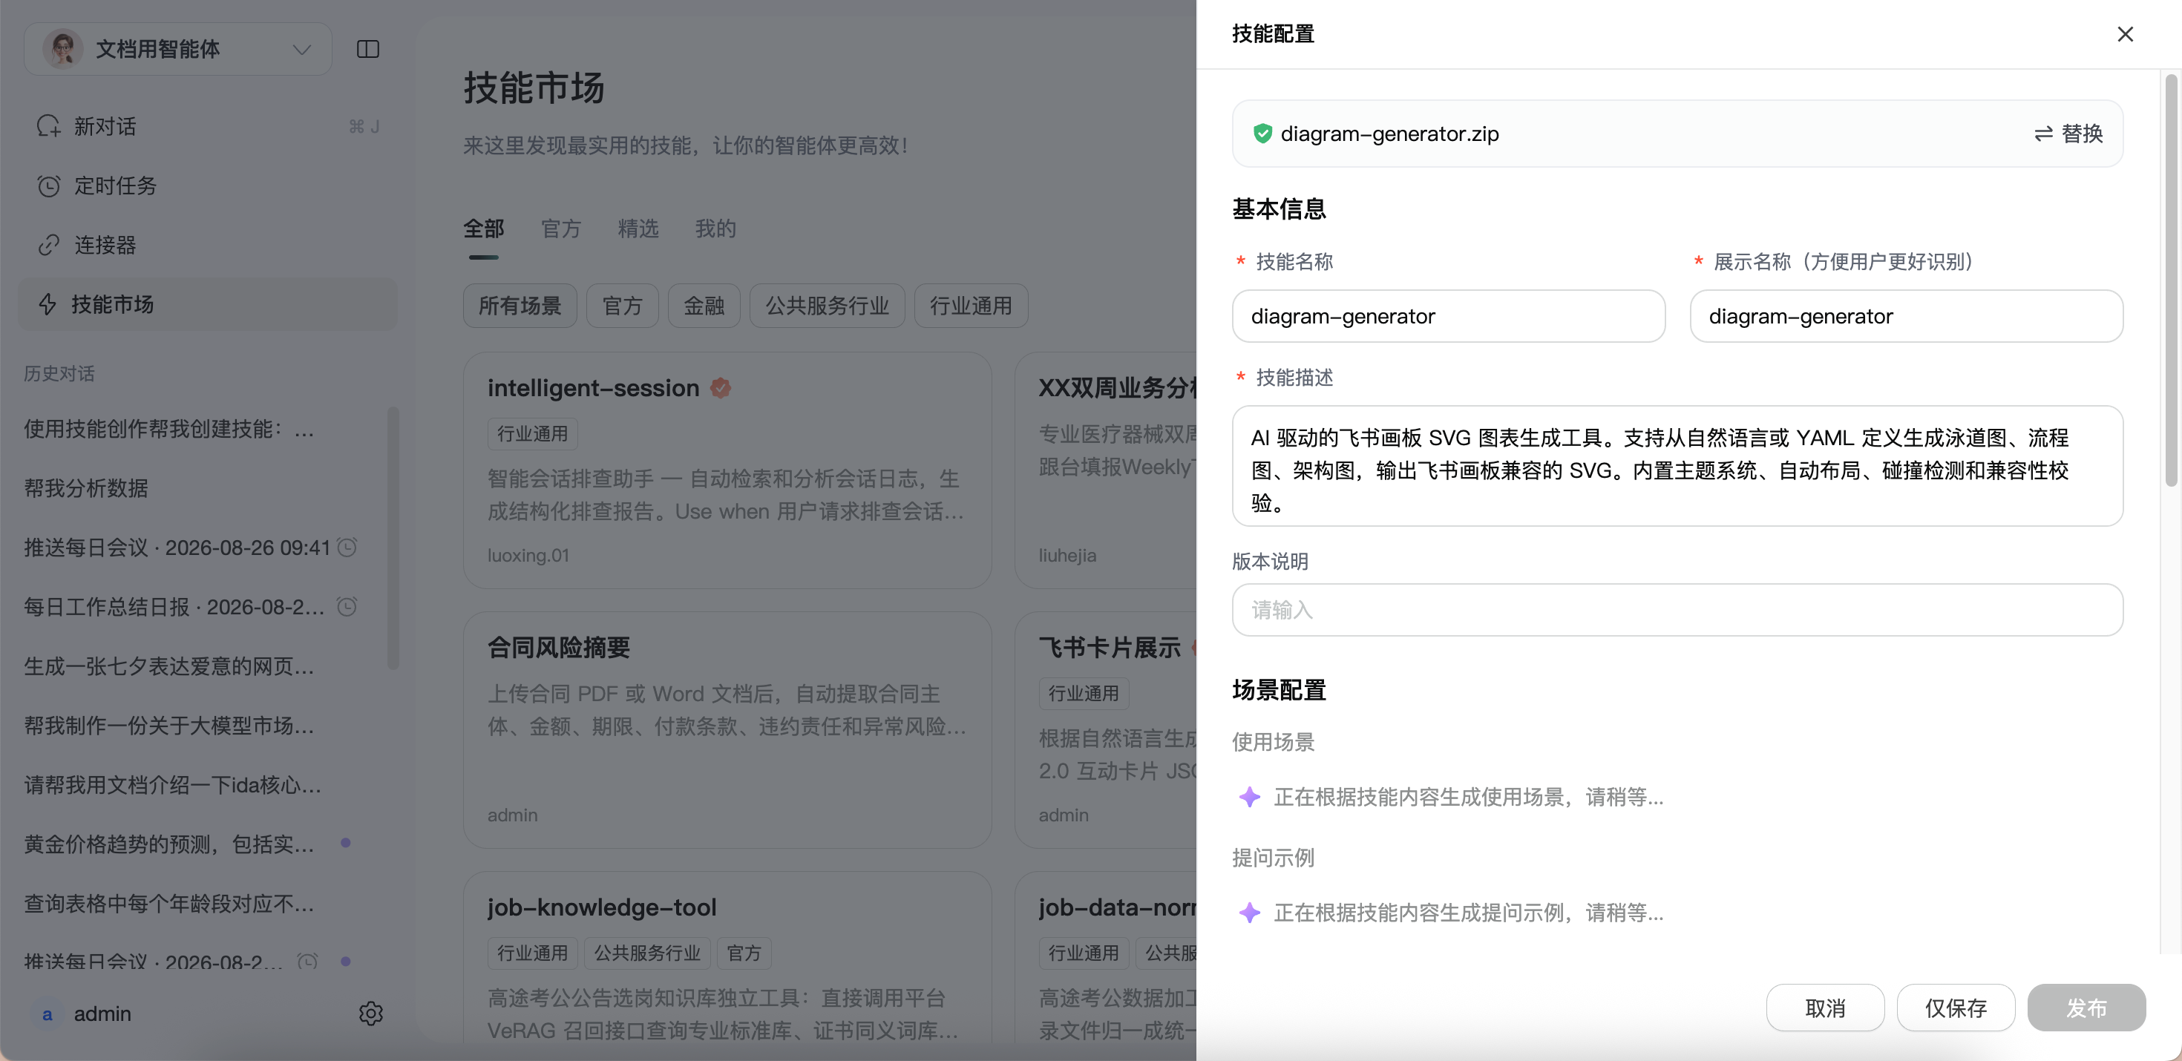Screen dimensions: 2182x1061
Task: Open settings via the gear icon
Action: tap(370, 1013)
